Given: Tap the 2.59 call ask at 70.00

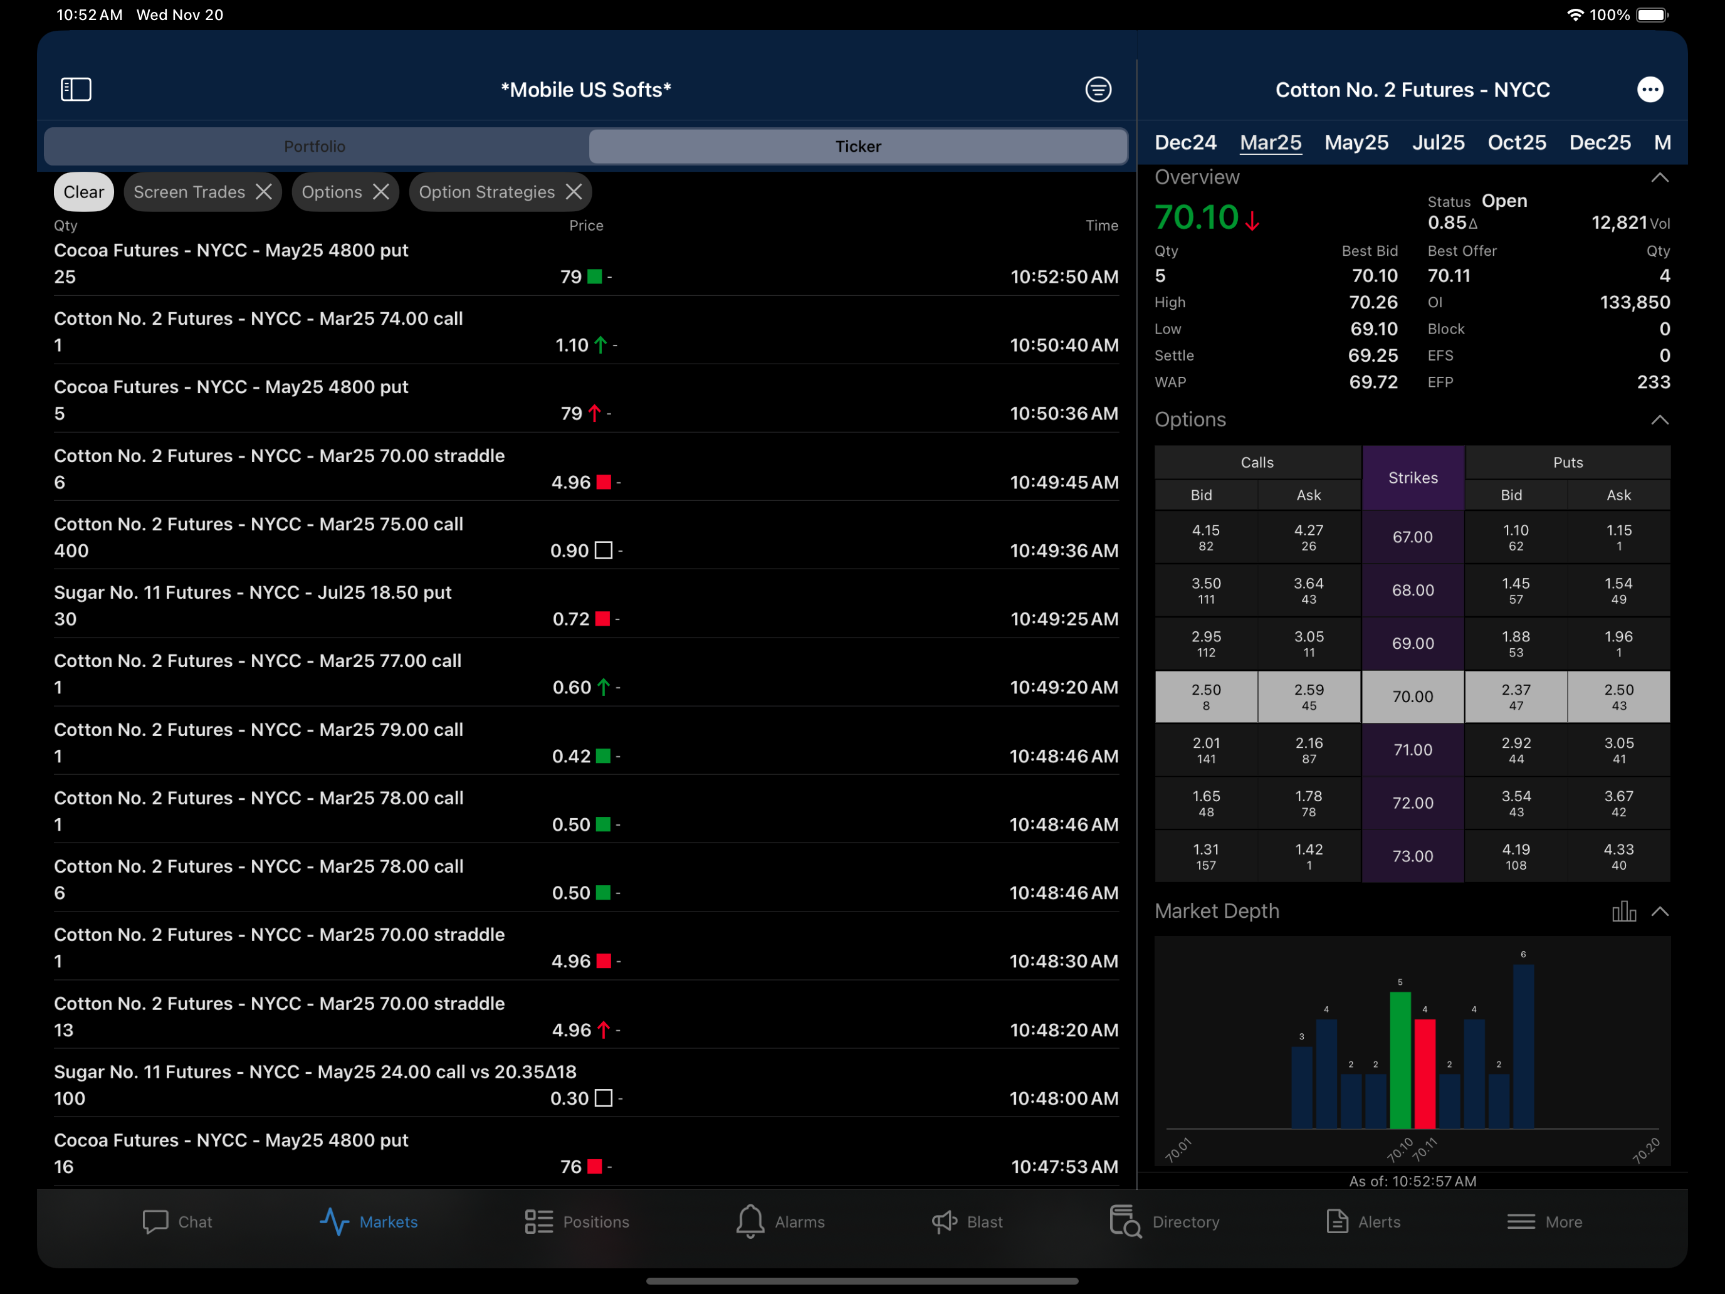Looking at the screenshot, I should 1309,697.
